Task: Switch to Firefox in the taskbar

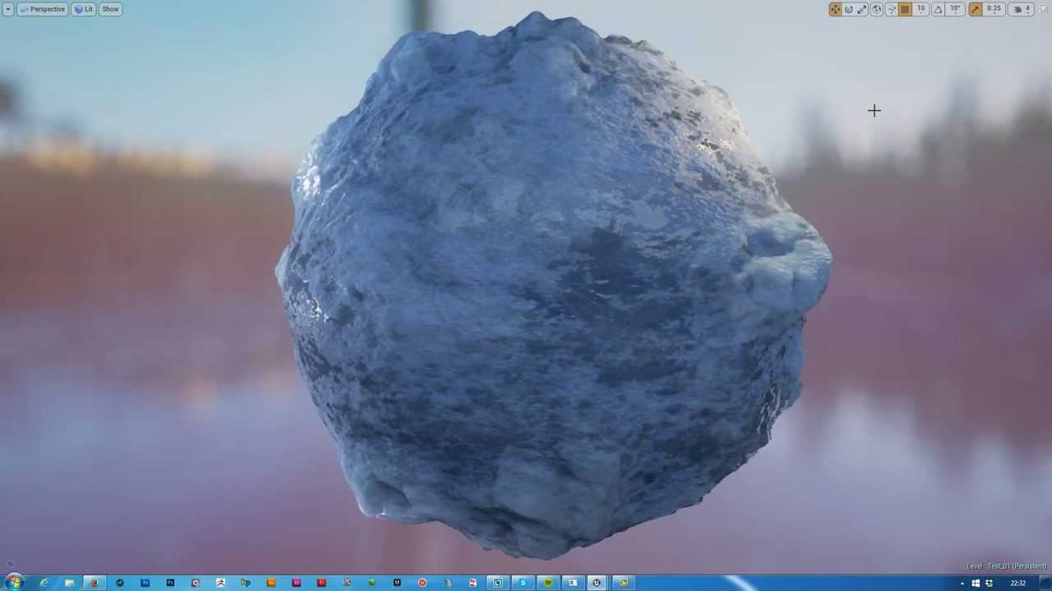Action: coord(95,583)
